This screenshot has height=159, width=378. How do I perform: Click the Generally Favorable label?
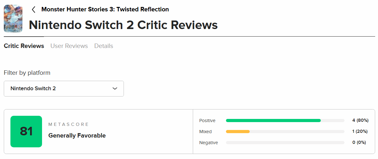[x=77, y=136]
